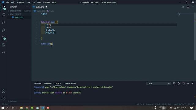Open Task View on the taskbar
The height and width of the screenshot is (110, 196).
pyautogui.click(x=13, y=108)
